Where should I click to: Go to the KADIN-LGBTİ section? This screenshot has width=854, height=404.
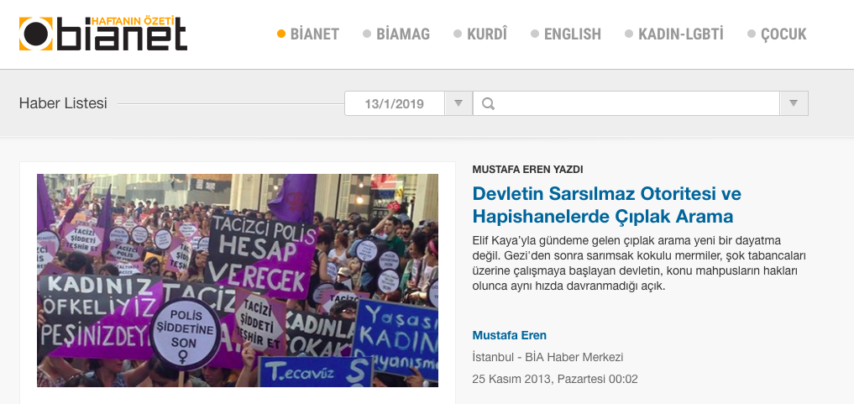click(x=674, y=34)
